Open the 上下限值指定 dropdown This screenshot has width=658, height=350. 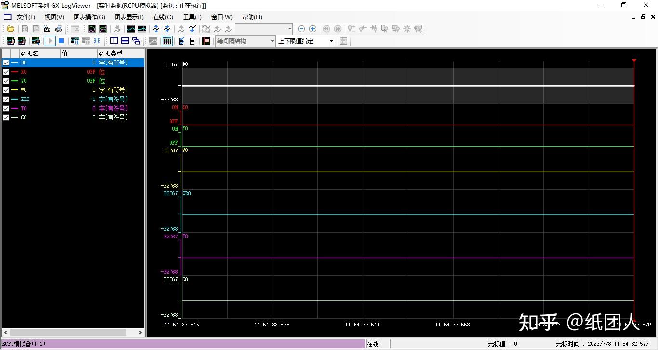(x=332, y=41)
